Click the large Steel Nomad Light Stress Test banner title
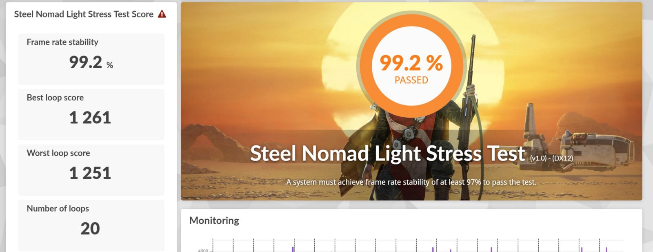The width and height of the screenshot is (653, 252). [x=387, y=154]
